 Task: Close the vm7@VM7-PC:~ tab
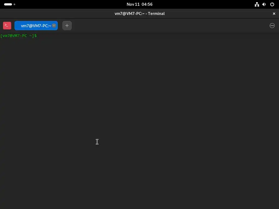(x=54, y=26)
